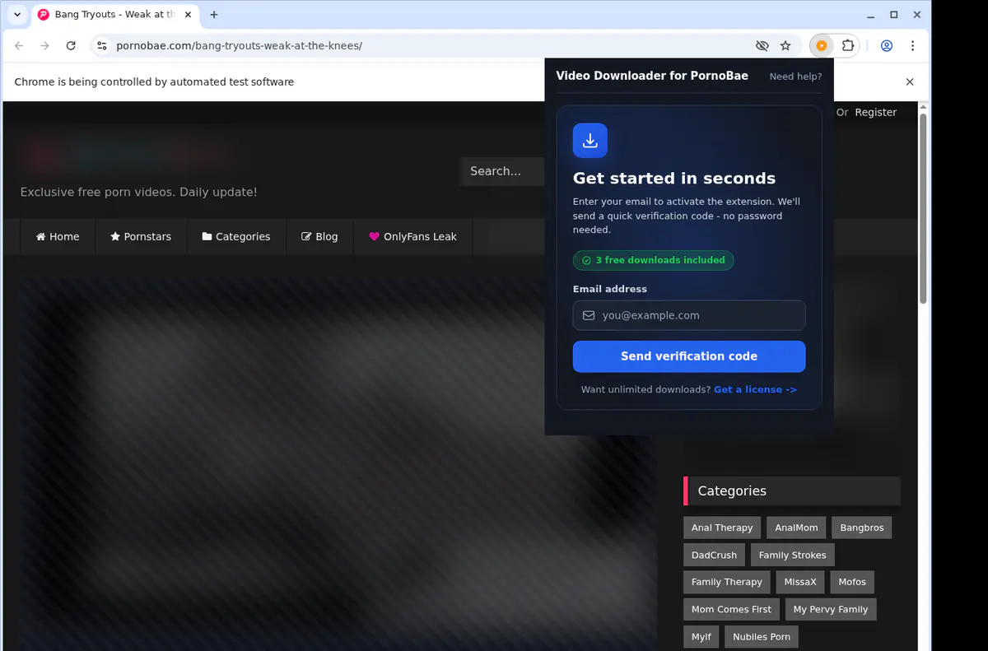Select the Nubiles Porn category tag
Screen dimensions: 988x651
[762, 636]
